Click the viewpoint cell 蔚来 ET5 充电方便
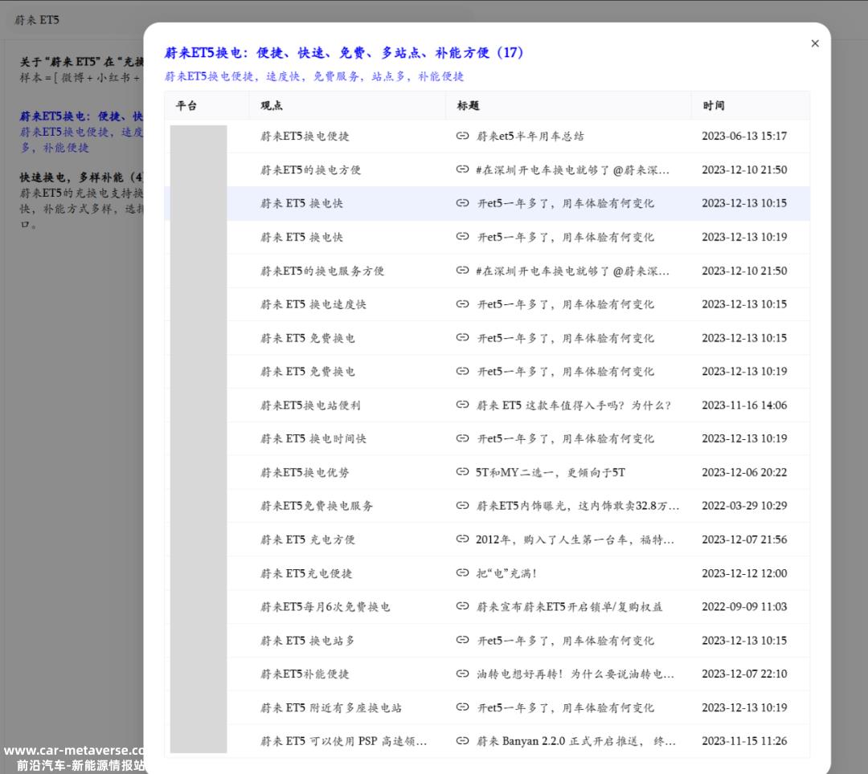The image size is (868, 774). pyautogui.click(x=307, y=540)
